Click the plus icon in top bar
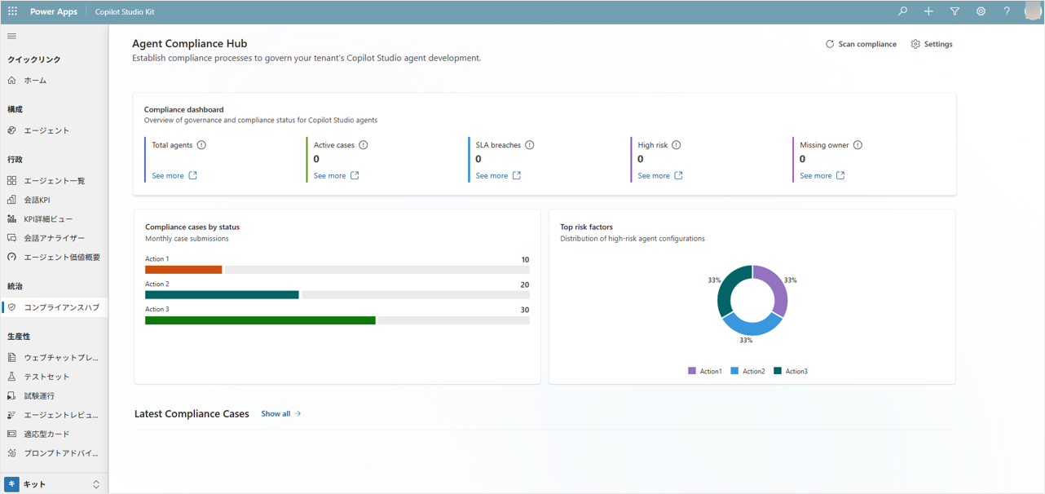The width and height of the screenshot is (1045, 494). pyautogui.click(x=928, y=12)
